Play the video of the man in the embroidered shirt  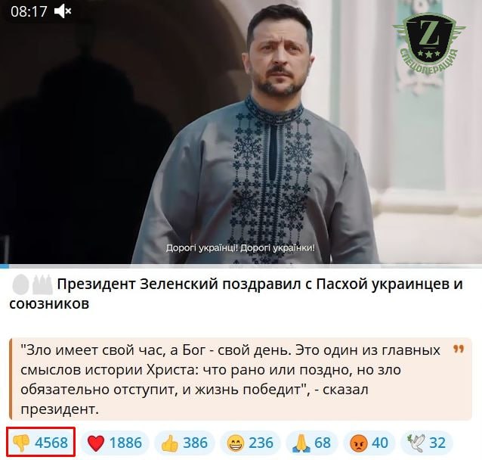(x=241, y=132)
